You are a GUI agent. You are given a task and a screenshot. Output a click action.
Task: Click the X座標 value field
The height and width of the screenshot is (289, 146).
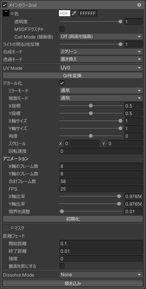point(134,106)
